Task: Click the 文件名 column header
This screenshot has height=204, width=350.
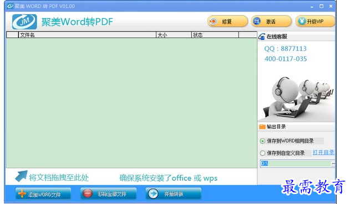Action: point(87,35)
